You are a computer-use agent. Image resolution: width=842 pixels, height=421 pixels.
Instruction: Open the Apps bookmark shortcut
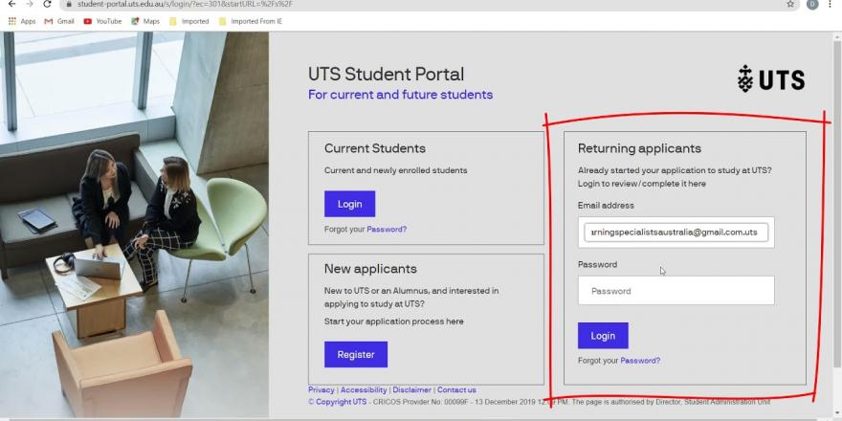(21, 21)
